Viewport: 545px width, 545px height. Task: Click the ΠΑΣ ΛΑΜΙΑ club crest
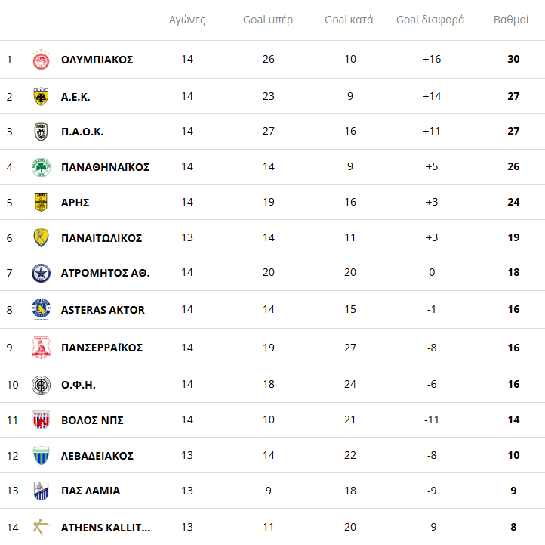pyautogui.click(x=41, y=491)
